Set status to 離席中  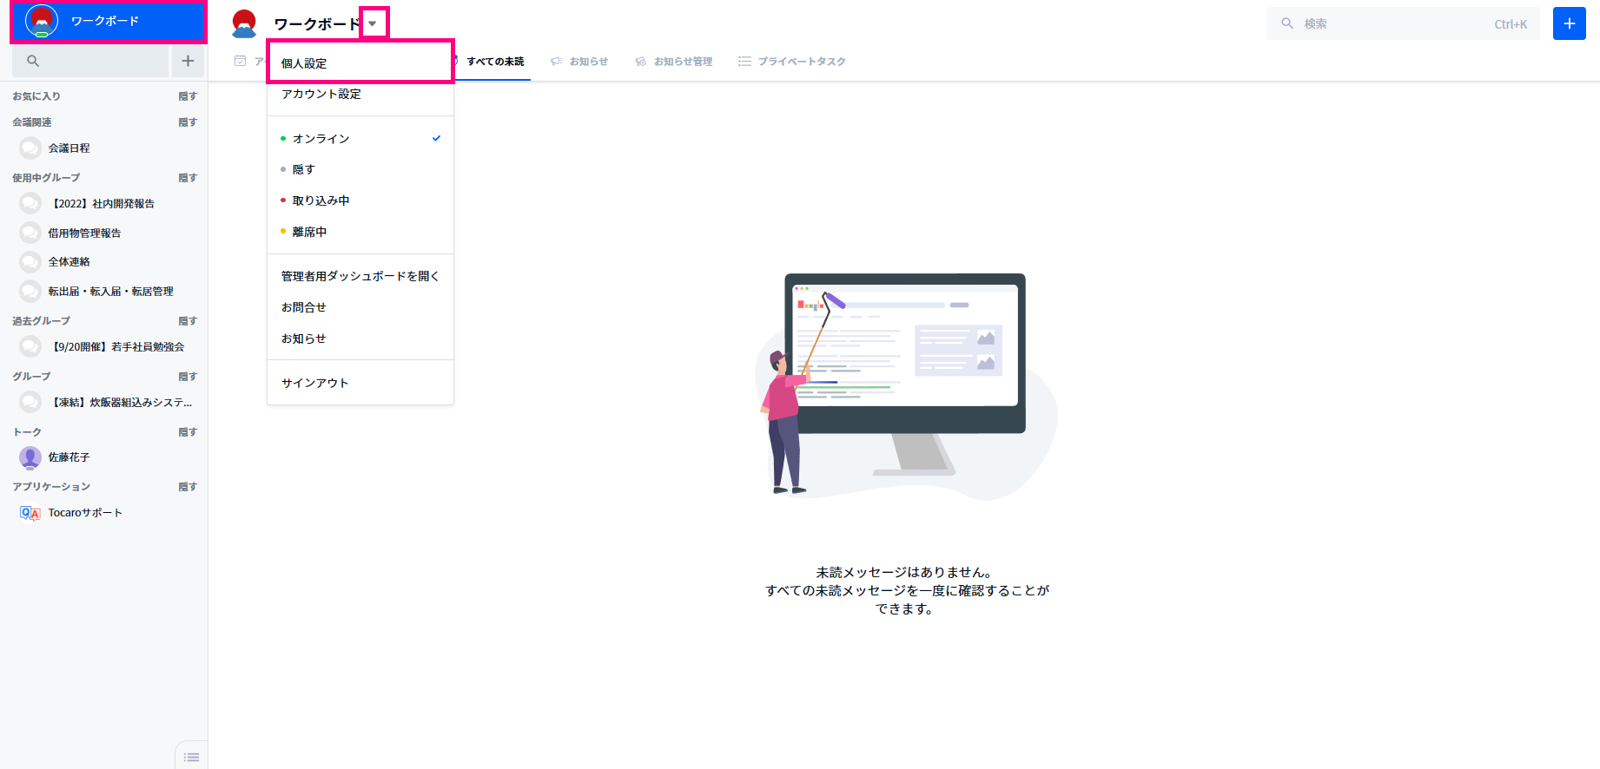(x=309, y=232)
